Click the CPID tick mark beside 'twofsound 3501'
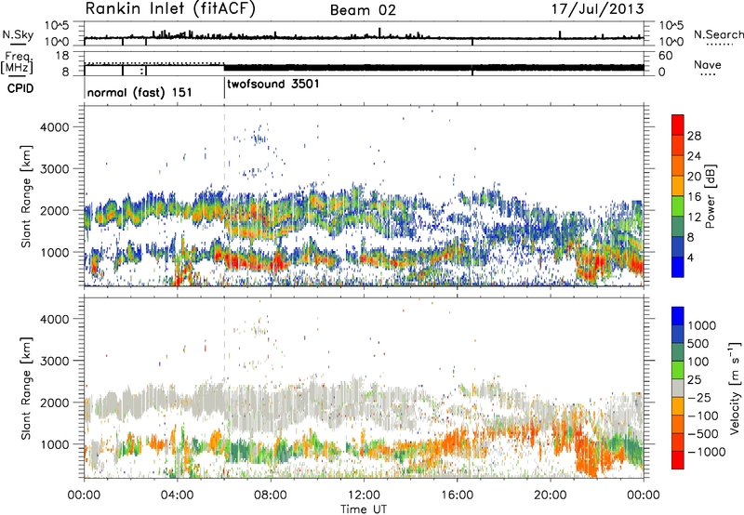744x515 pixels. pyautogui.click(x=224, y=88)
